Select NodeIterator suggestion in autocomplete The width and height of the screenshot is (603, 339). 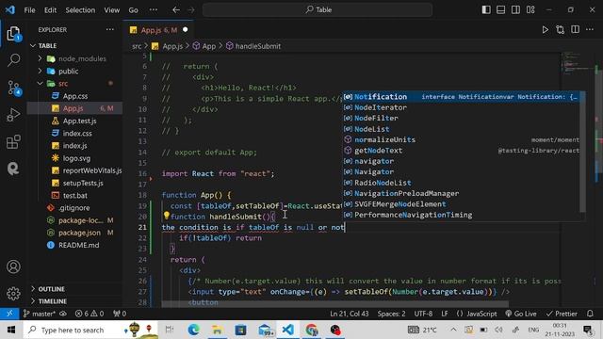point(462,107)
